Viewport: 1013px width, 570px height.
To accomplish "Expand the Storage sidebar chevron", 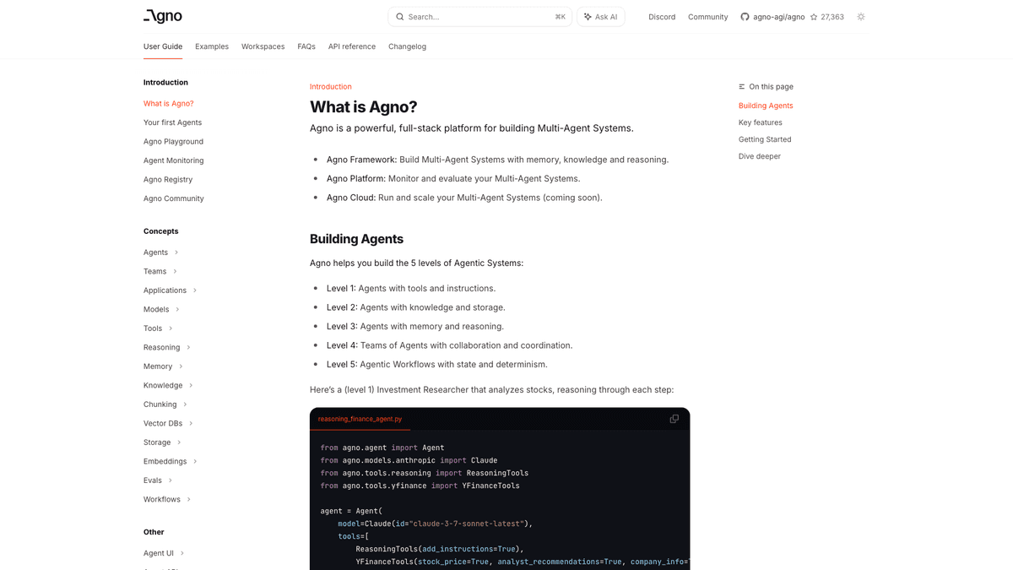I will 179,442.
